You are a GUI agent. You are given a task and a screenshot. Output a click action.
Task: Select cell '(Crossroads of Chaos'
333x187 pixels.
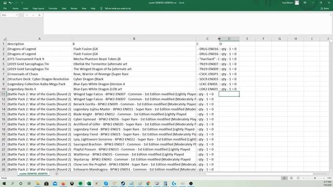(40, 74)
